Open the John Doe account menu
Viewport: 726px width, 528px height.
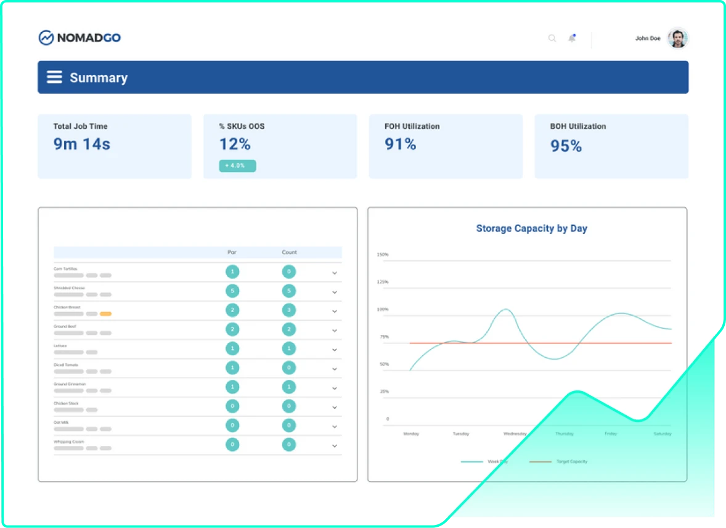(647, 38)
